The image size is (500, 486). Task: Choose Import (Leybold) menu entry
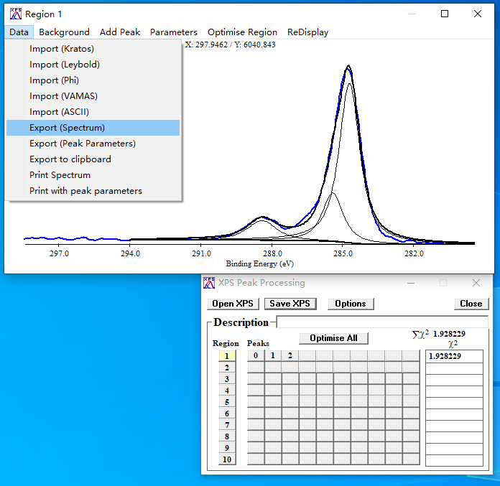coord(93,65)
